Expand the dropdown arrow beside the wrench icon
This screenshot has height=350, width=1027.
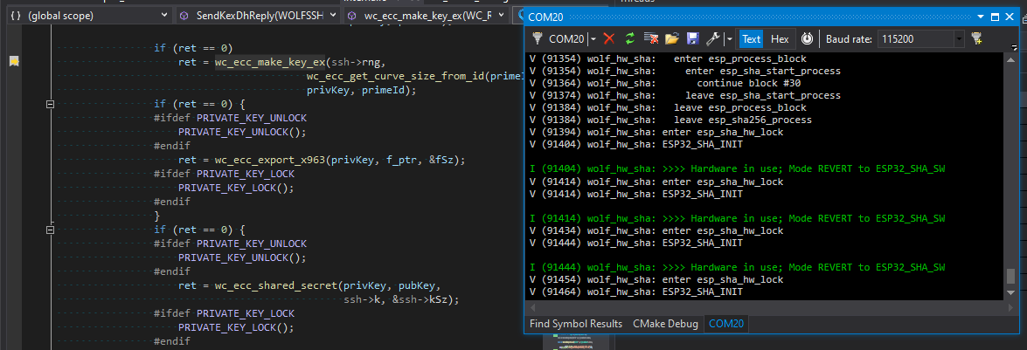pos(728,39)
